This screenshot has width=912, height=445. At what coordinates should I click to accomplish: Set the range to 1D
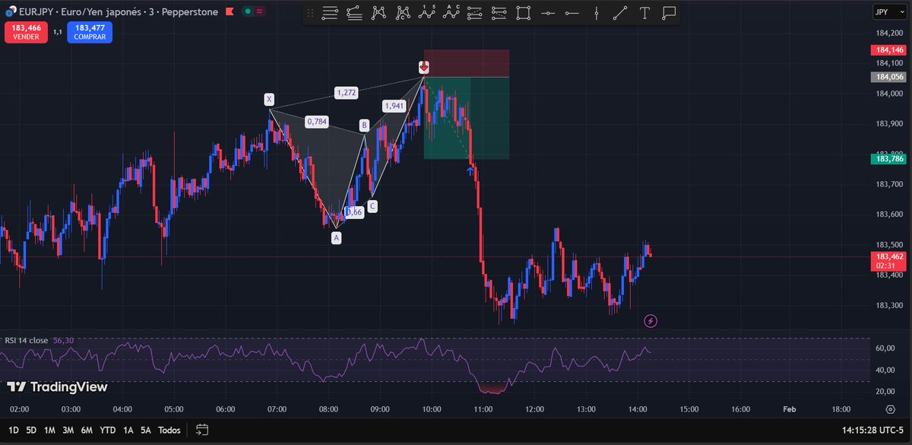tap(13, 430)
